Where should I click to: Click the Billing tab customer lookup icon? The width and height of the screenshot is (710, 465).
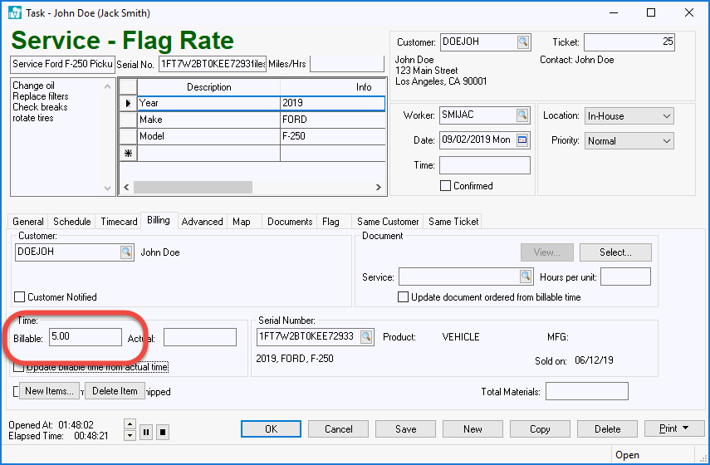tap(125, 252)
